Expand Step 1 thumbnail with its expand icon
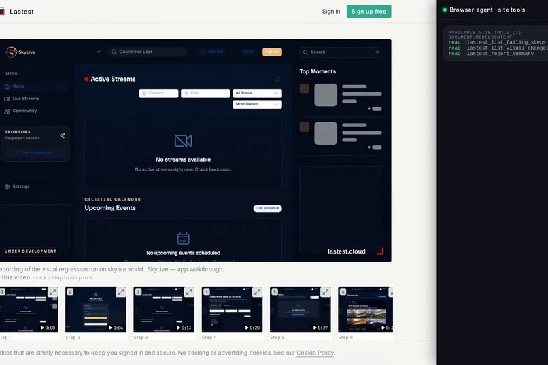This screenshot has height=365, width=548. pyautogui.click(x=53, y=292)
